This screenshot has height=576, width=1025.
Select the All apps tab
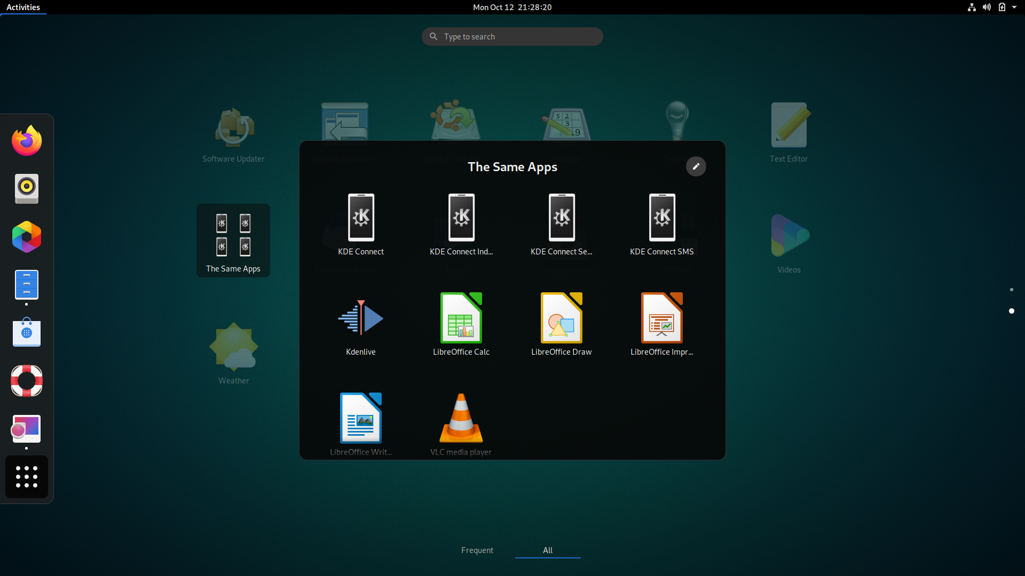tap(547, 550)
